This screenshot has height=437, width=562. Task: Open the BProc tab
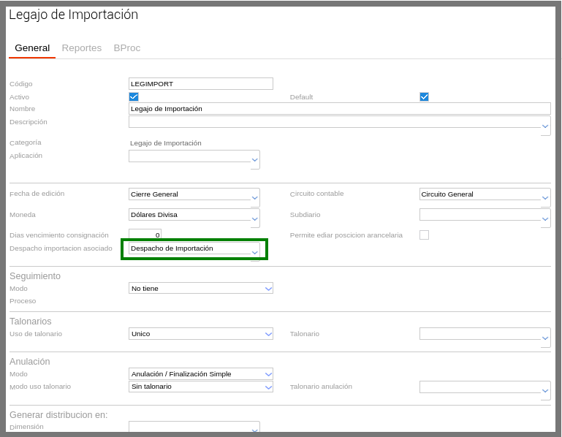click(127, 48)
